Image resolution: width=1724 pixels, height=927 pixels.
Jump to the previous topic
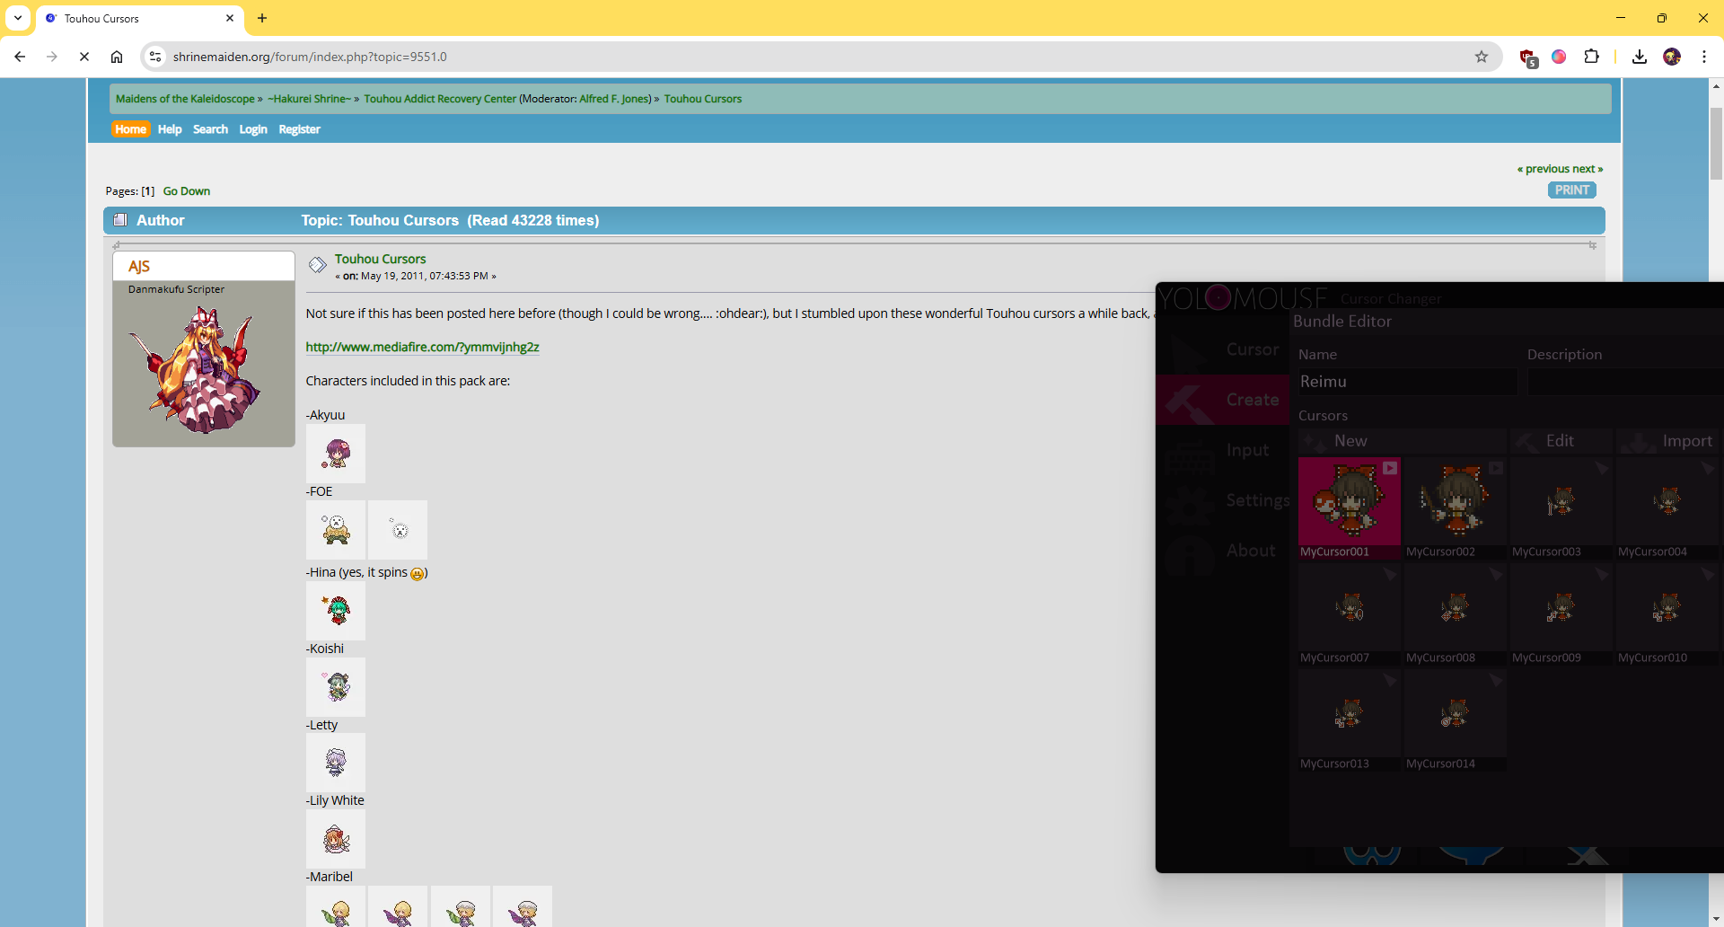(1543, 169)
